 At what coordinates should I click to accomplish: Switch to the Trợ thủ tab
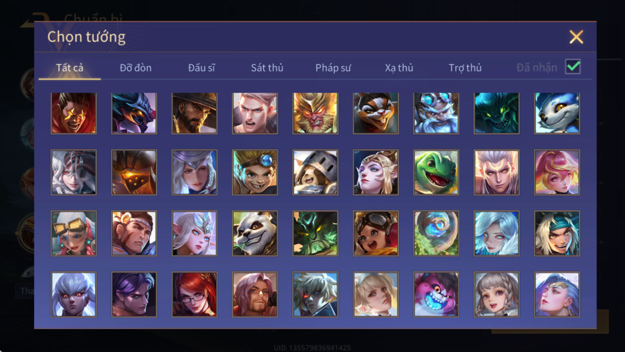coord(465,67)
